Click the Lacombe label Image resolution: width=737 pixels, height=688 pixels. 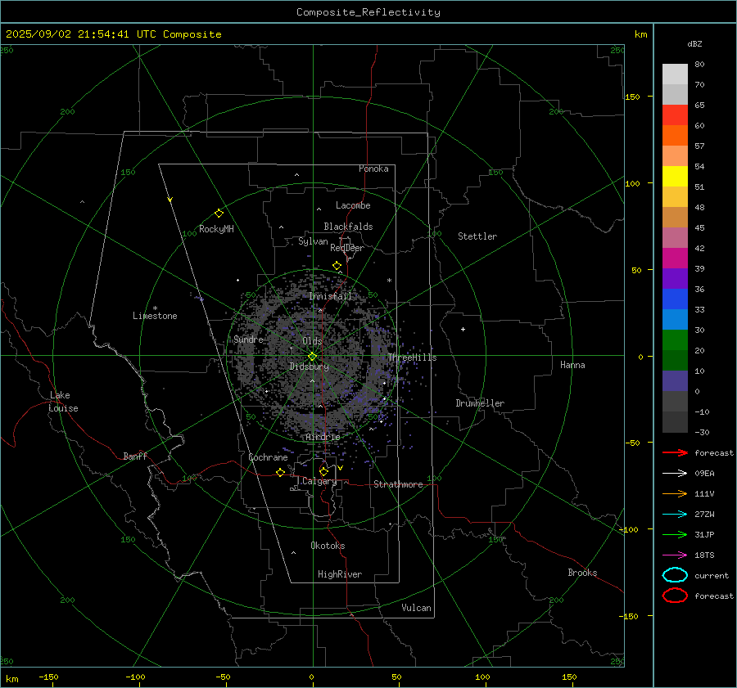pos(353,205)
